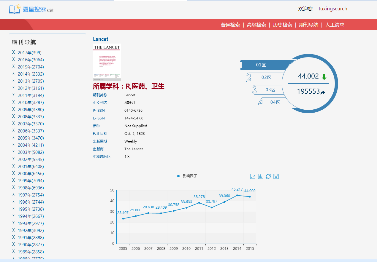Click the 期刊导航 sidebar heading
Viewport: 377px width, 262px height.
click(x=24, y=42)
